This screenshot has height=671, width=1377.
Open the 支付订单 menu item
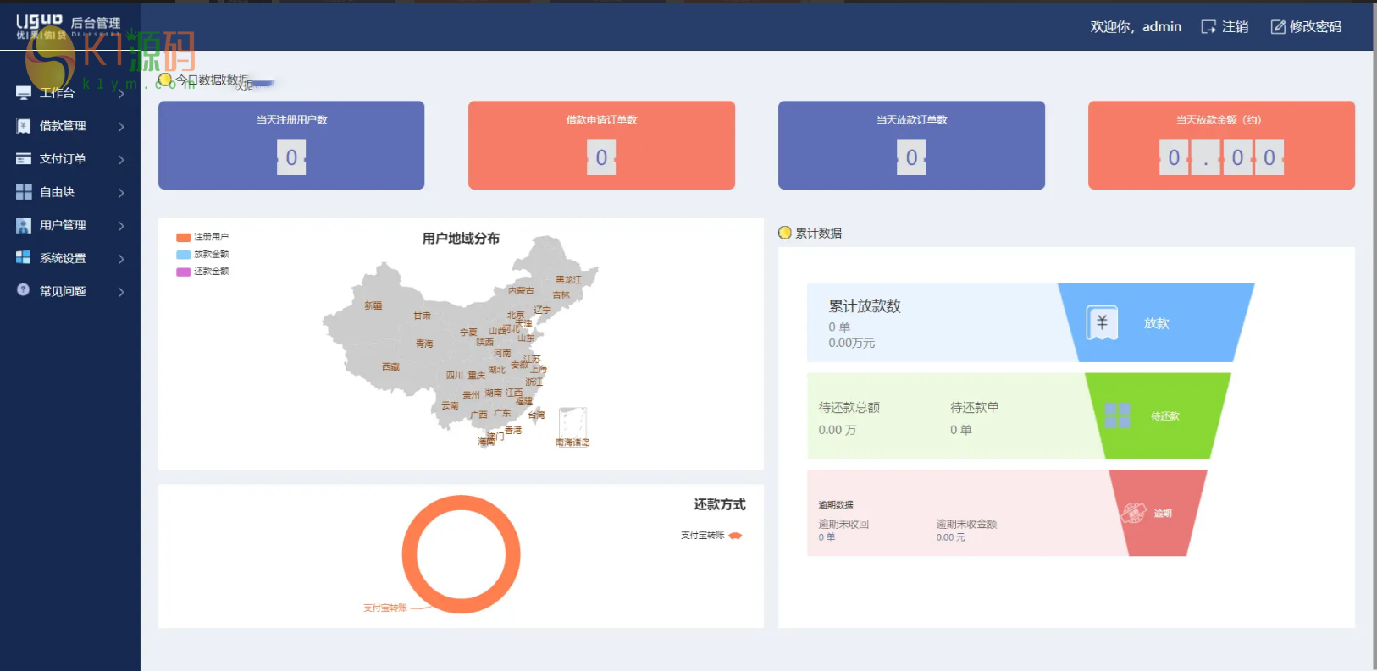point(63,159)
